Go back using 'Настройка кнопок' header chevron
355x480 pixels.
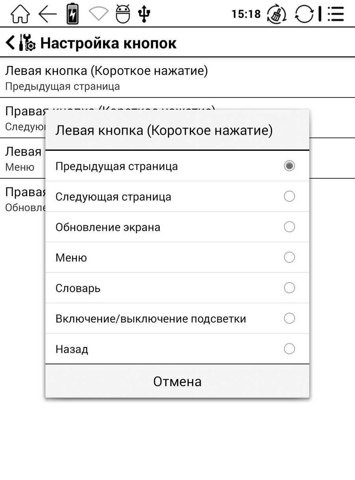click(11, 43)
